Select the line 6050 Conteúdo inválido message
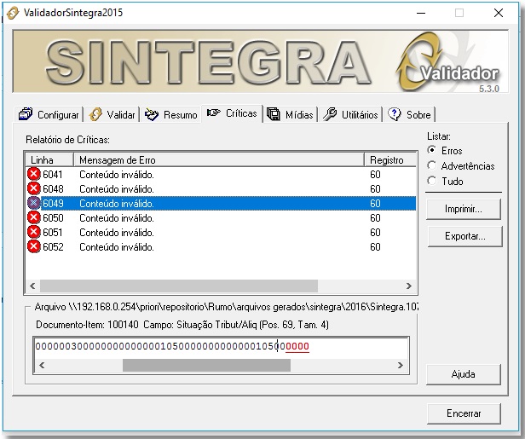Image resolution: width=525 pixels, height=439 pixels. pos(117,218)
